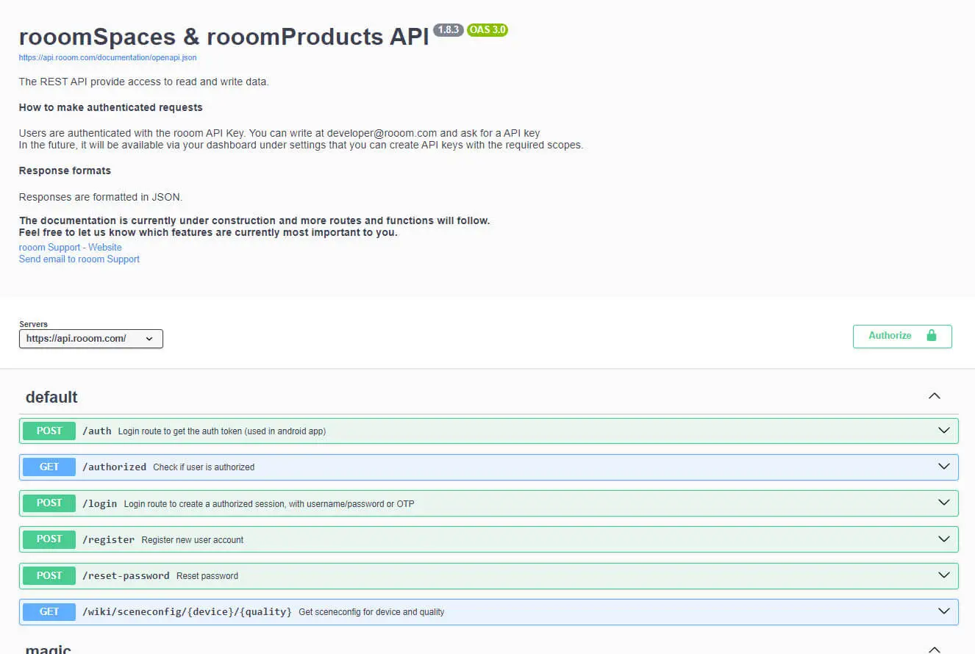Click the Authorize button
The image size is (975, 654).
902,336
